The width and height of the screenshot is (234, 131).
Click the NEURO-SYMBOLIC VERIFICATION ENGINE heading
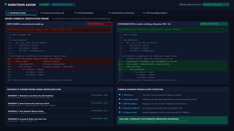(x=27, y=19)
